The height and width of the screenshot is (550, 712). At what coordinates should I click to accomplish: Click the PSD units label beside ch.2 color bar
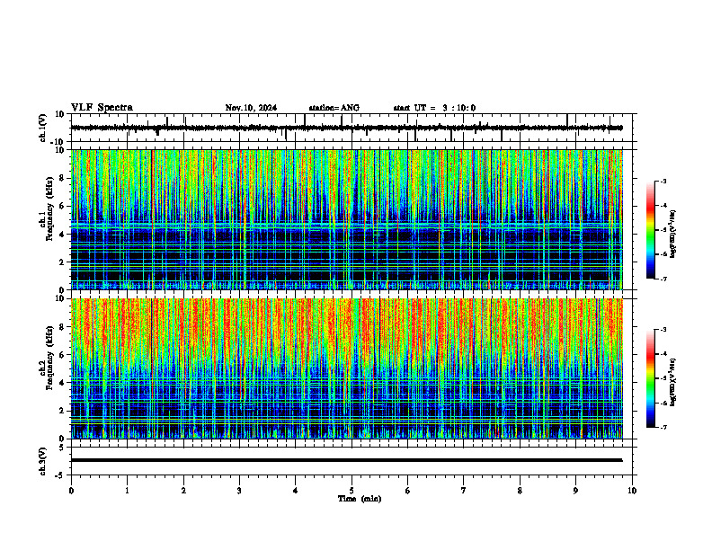[x=672, y=382]
